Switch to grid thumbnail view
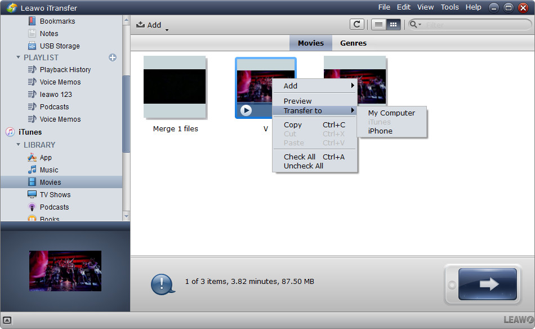This screenshot has width=535, height=329. (x=393, y=24)
